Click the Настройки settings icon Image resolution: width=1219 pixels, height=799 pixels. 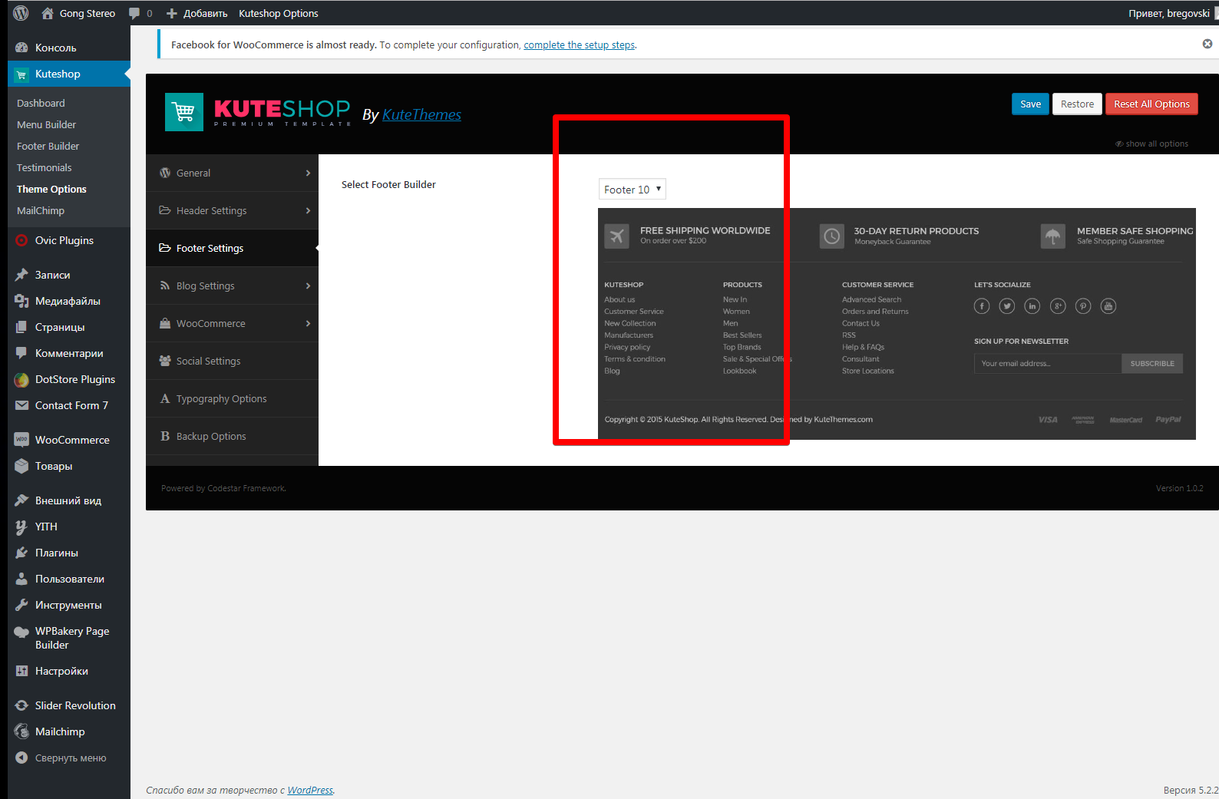[21, 671]
